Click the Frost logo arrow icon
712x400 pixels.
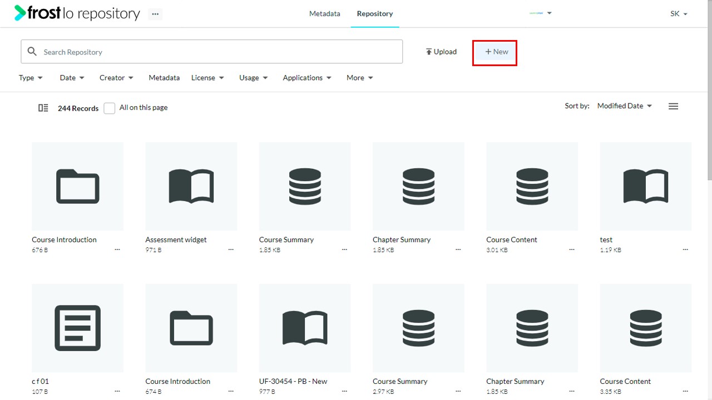[20, 13]
